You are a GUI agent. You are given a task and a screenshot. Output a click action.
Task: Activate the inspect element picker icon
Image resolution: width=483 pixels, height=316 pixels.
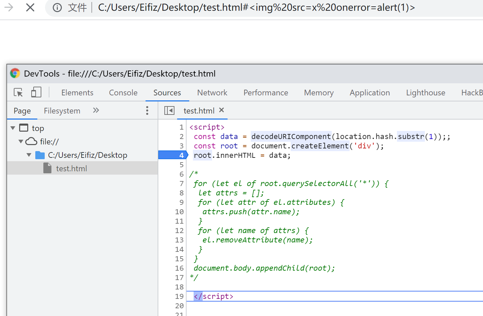pyautogui.click(x=18, y=92)
